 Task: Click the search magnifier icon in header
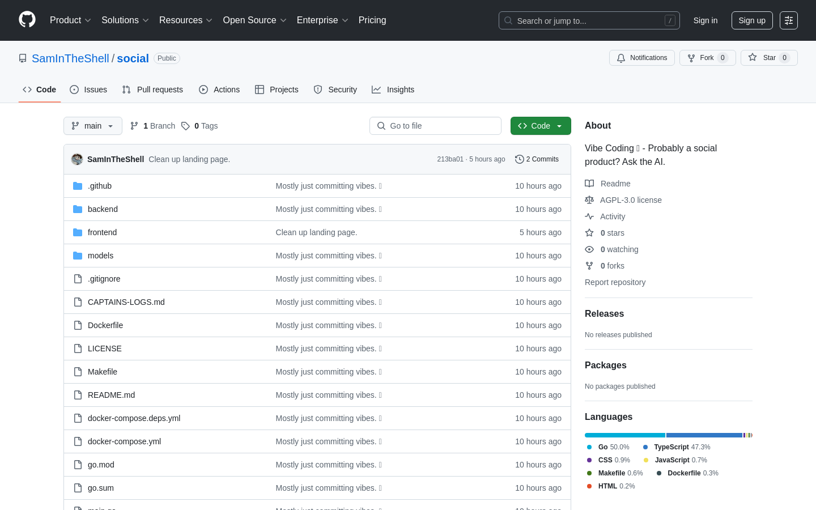click(508, 20)
